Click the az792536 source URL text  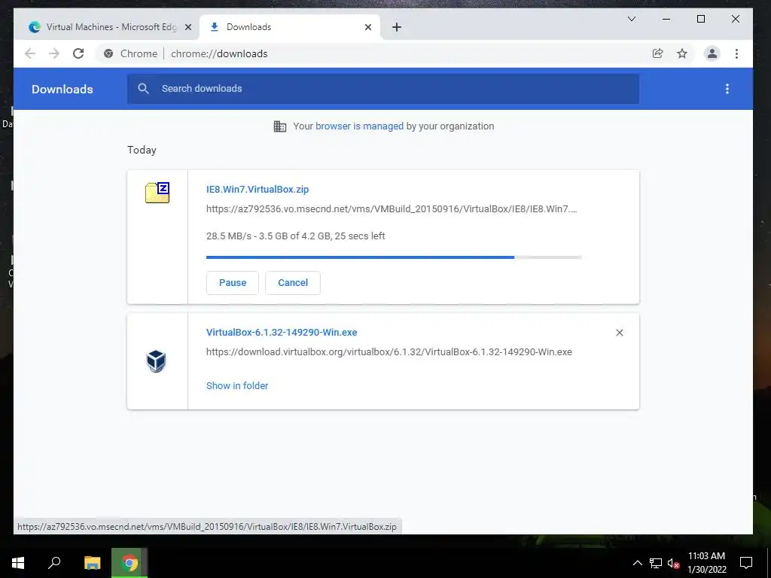tap(392, 209)
